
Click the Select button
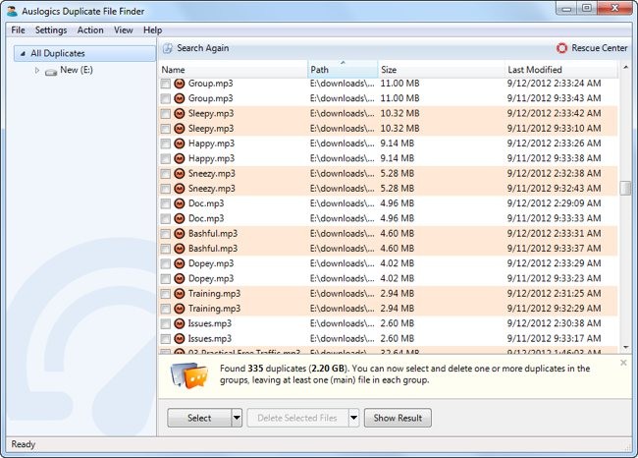(x=199, y=418)
